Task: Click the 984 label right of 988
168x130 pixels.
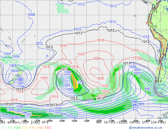Action: [141, 104]
